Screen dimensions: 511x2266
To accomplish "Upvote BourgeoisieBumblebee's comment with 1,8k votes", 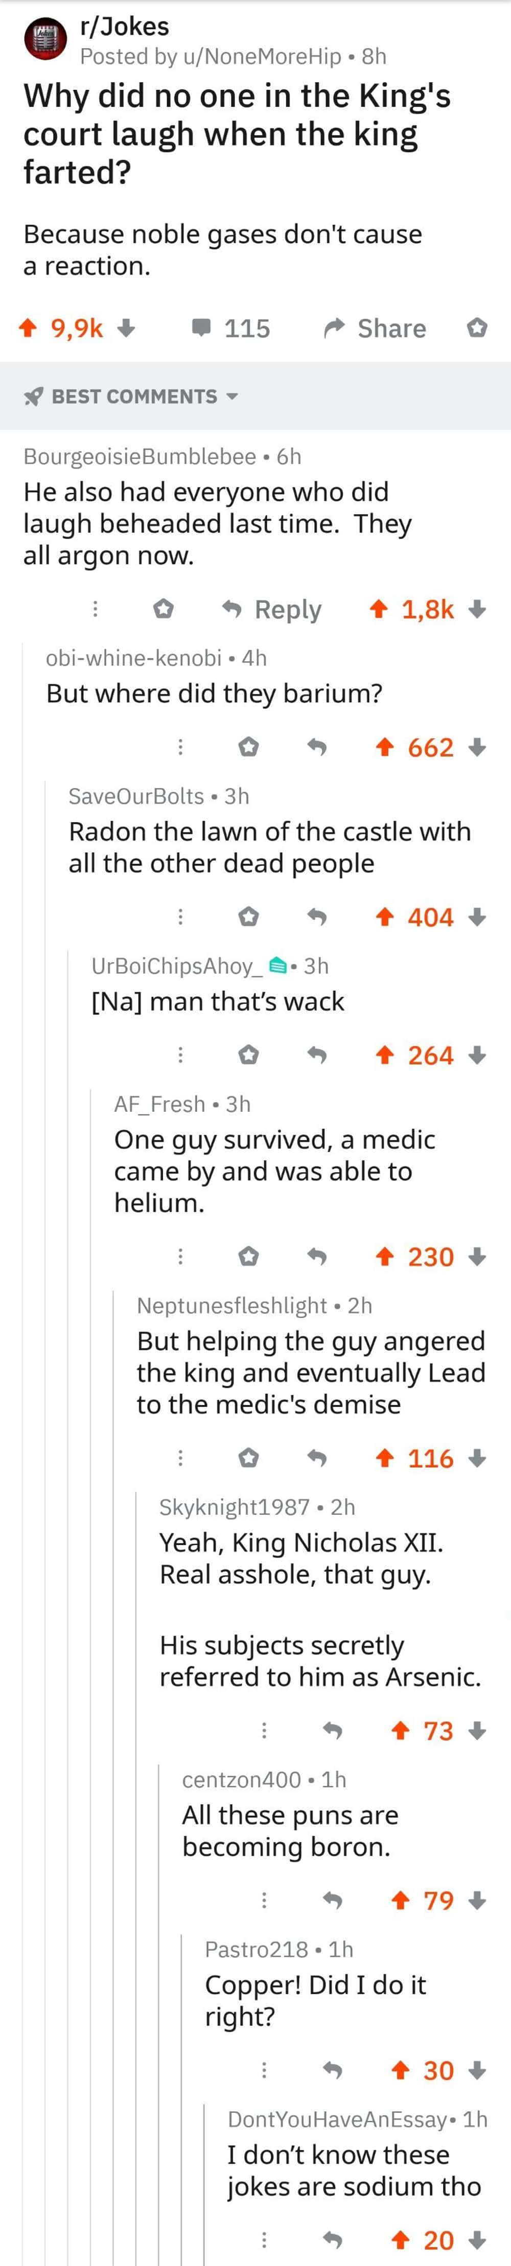I will [x=378, y=610].
